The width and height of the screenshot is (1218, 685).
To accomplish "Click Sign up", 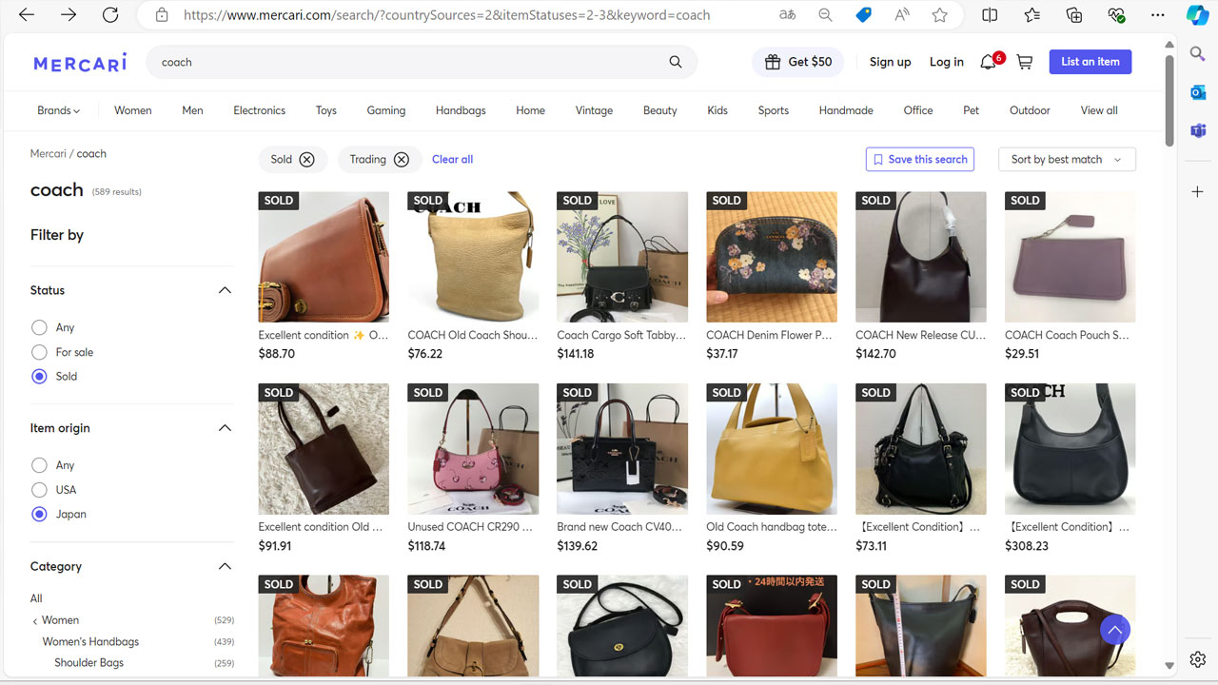I will pyautogui.click(x=890, y=62).
